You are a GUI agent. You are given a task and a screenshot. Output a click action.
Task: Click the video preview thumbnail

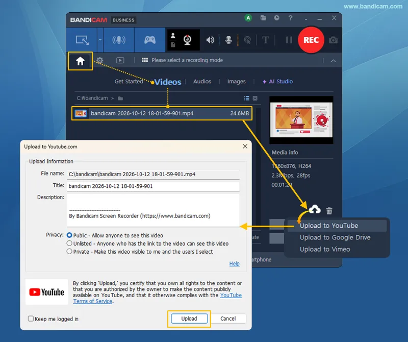pos(301,120)
